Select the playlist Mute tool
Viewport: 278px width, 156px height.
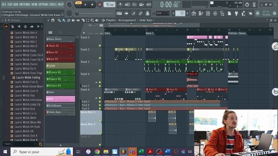73,20
